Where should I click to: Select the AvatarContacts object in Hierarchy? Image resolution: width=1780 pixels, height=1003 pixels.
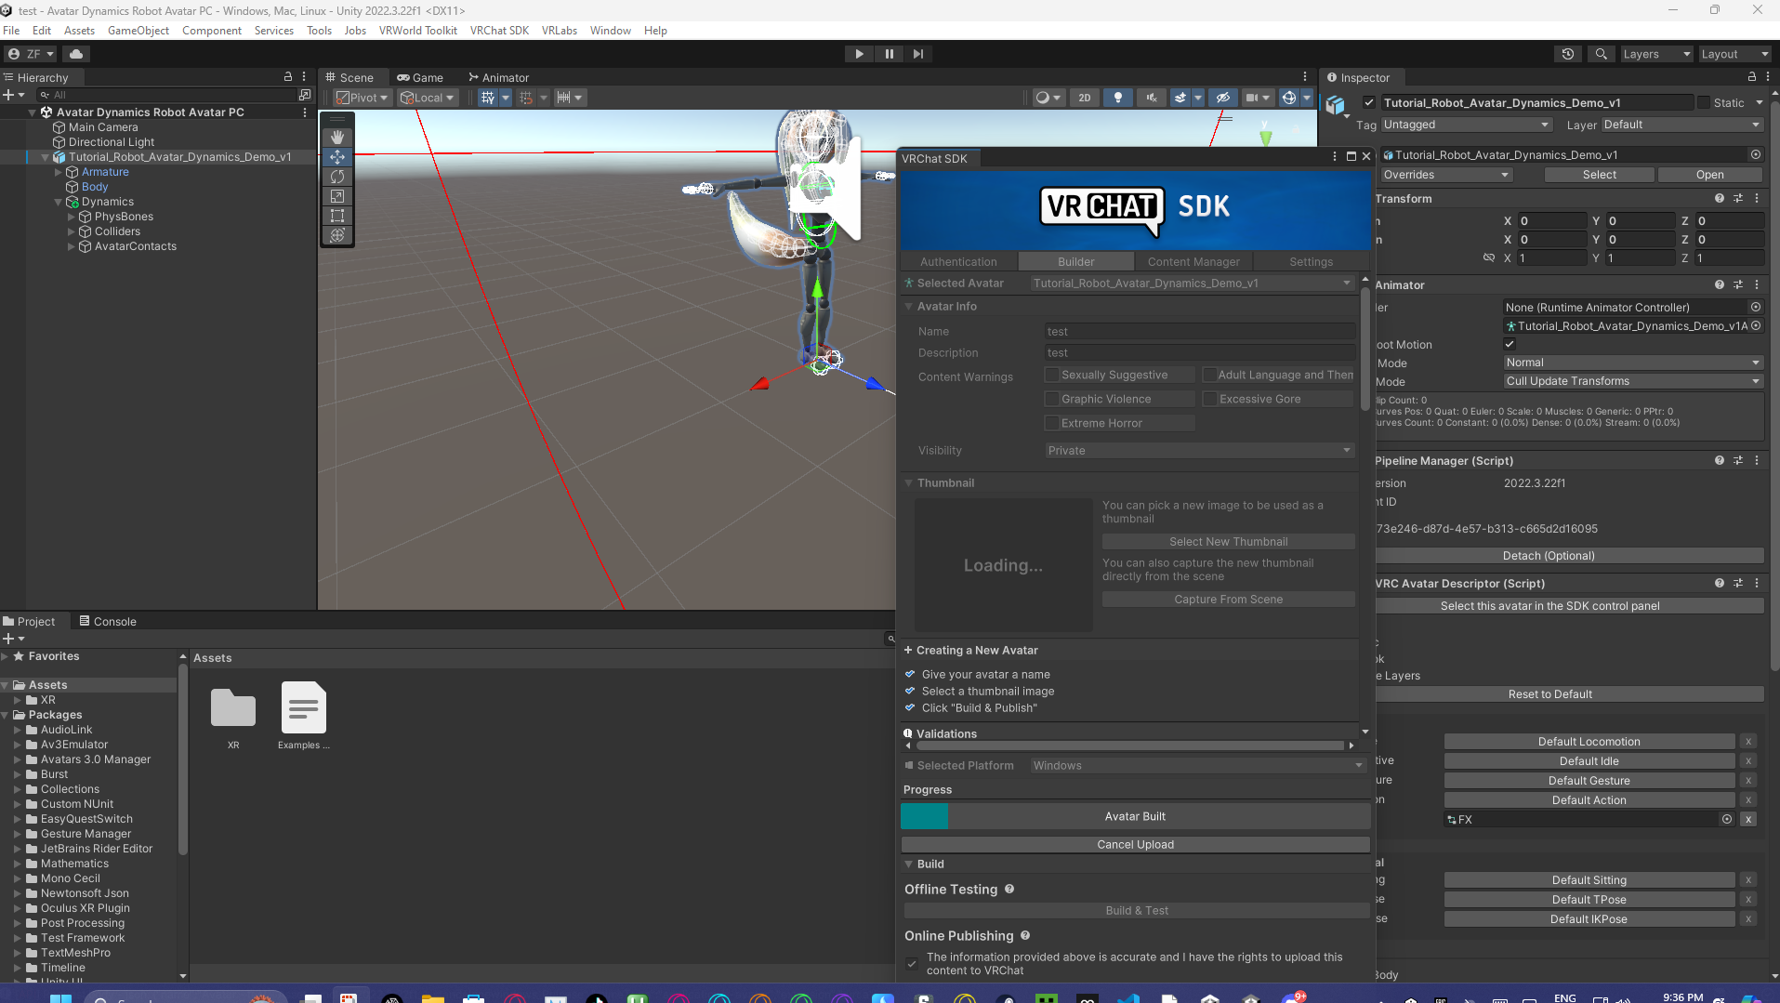[135, 246]
